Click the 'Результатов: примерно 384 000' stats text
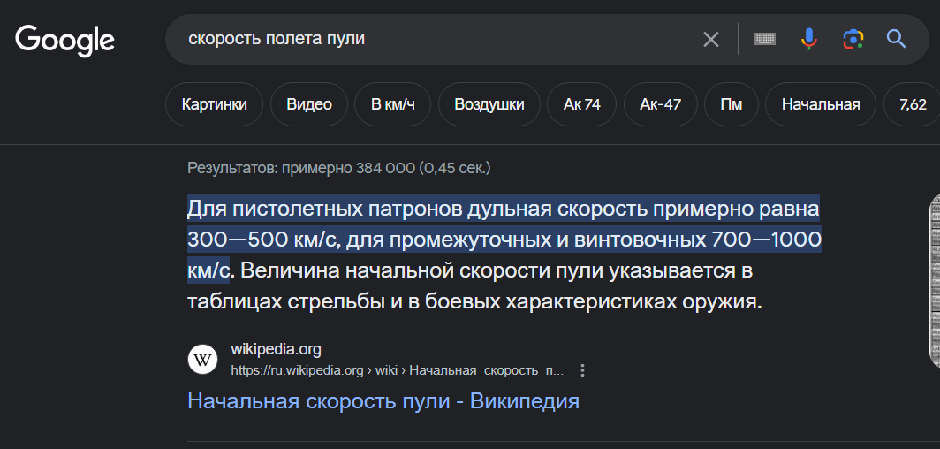The width and height of the screenshot is (940, 449). (x=338, y=168)
